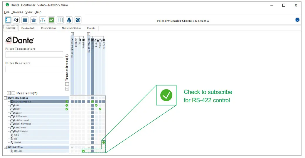Toggle Right receiver to Right transmitter subscription

[100, 109]
